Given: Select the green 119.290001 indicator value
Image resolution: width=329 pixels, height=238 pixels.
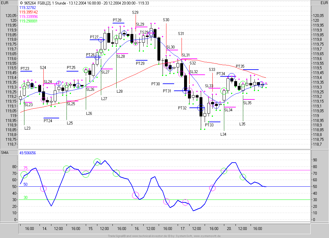Looking at the screenshot, I should [x=28, y=21].
